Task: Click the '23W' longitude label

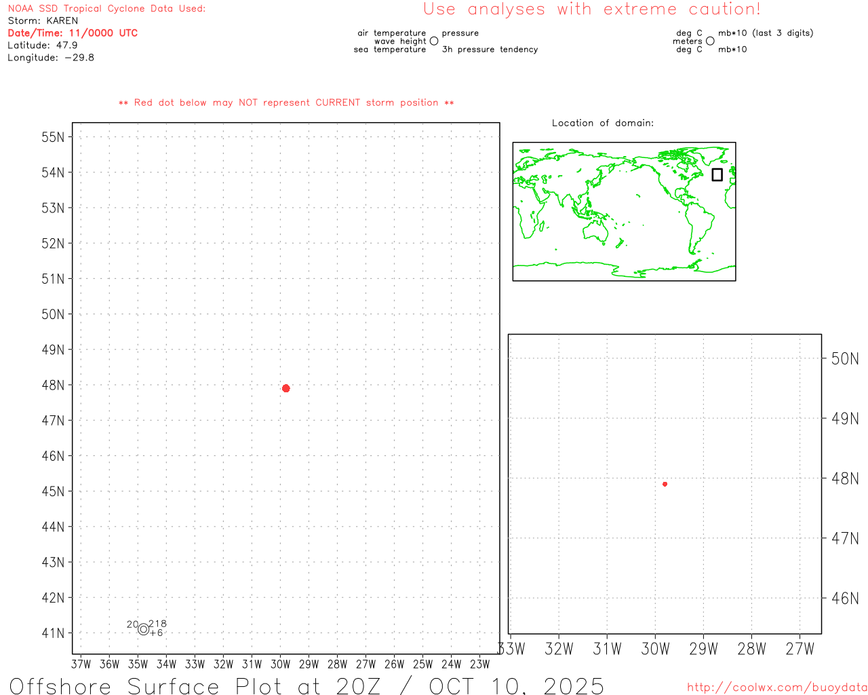Action: [x=480, y=664]
